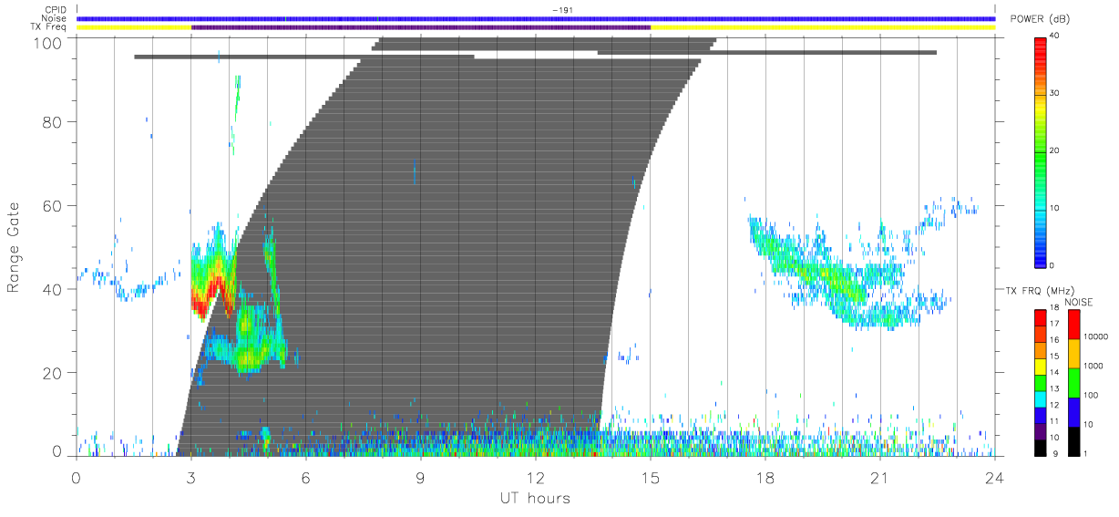Click the UT hours axis title
Image resolution: width=1119 pixels, height=517 pixels.
tap(535, 499)
